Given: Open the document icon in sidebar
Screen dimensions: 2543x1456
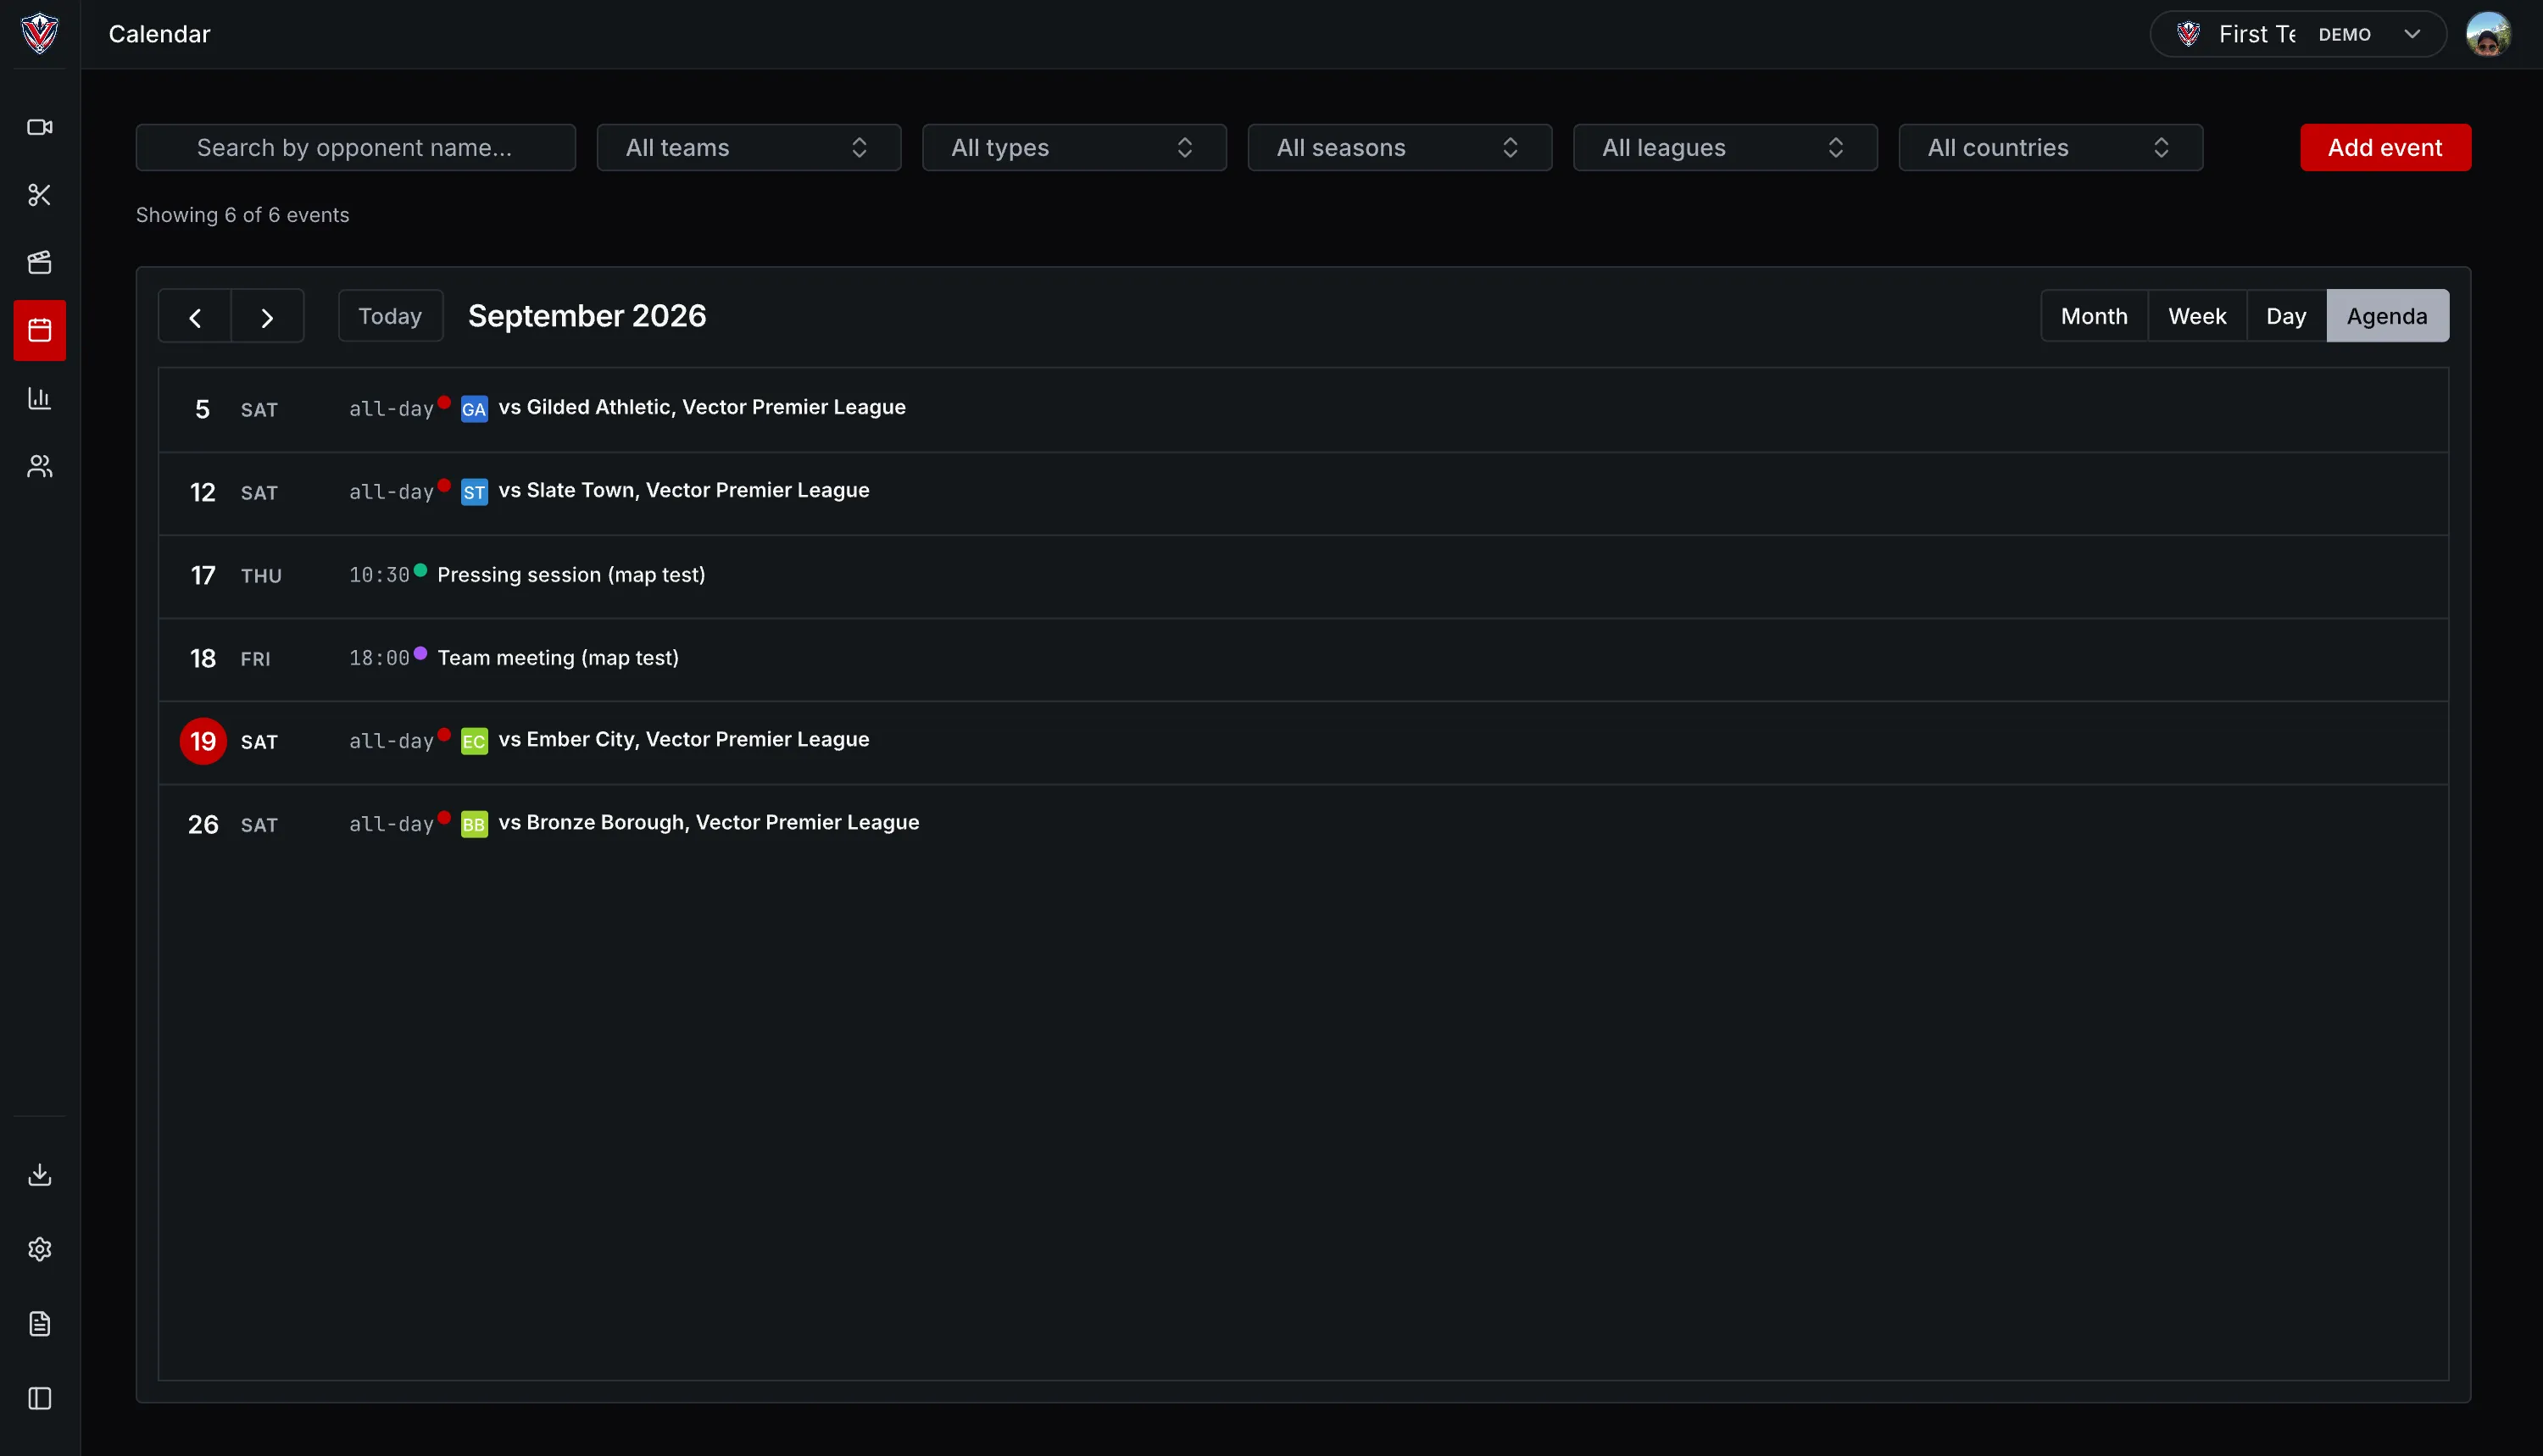Looking at the screenshot, I should coord(40,1324).
